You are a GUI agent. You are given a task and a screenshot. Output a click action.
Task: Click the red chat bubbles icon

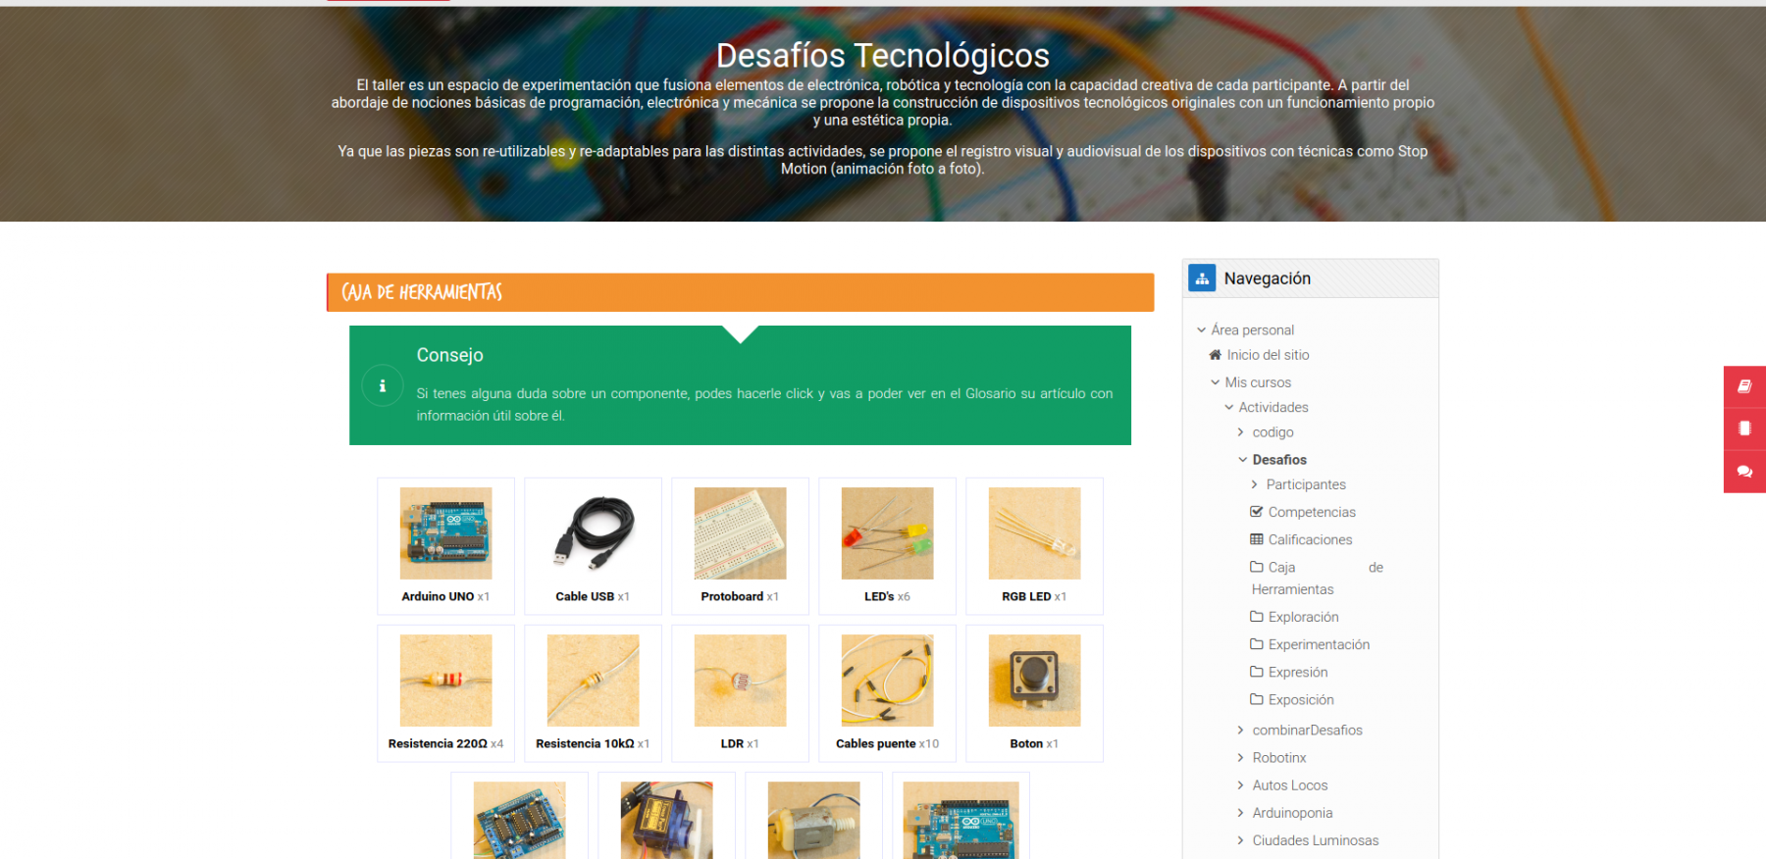point(1744,472)
